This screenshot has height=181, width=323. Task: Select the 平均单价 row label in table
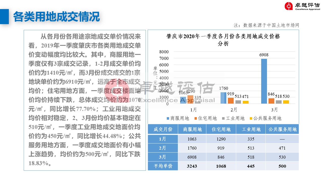(163, 166)
